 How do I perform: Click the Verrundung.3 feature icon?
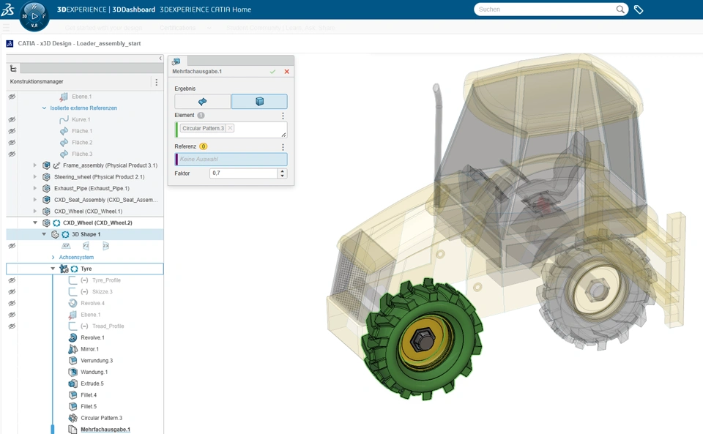tap(72, 361)
